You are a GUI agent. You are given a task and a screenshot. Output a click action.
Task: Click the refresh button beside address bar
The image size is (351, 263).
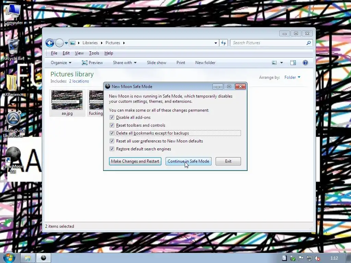(223, 43)
